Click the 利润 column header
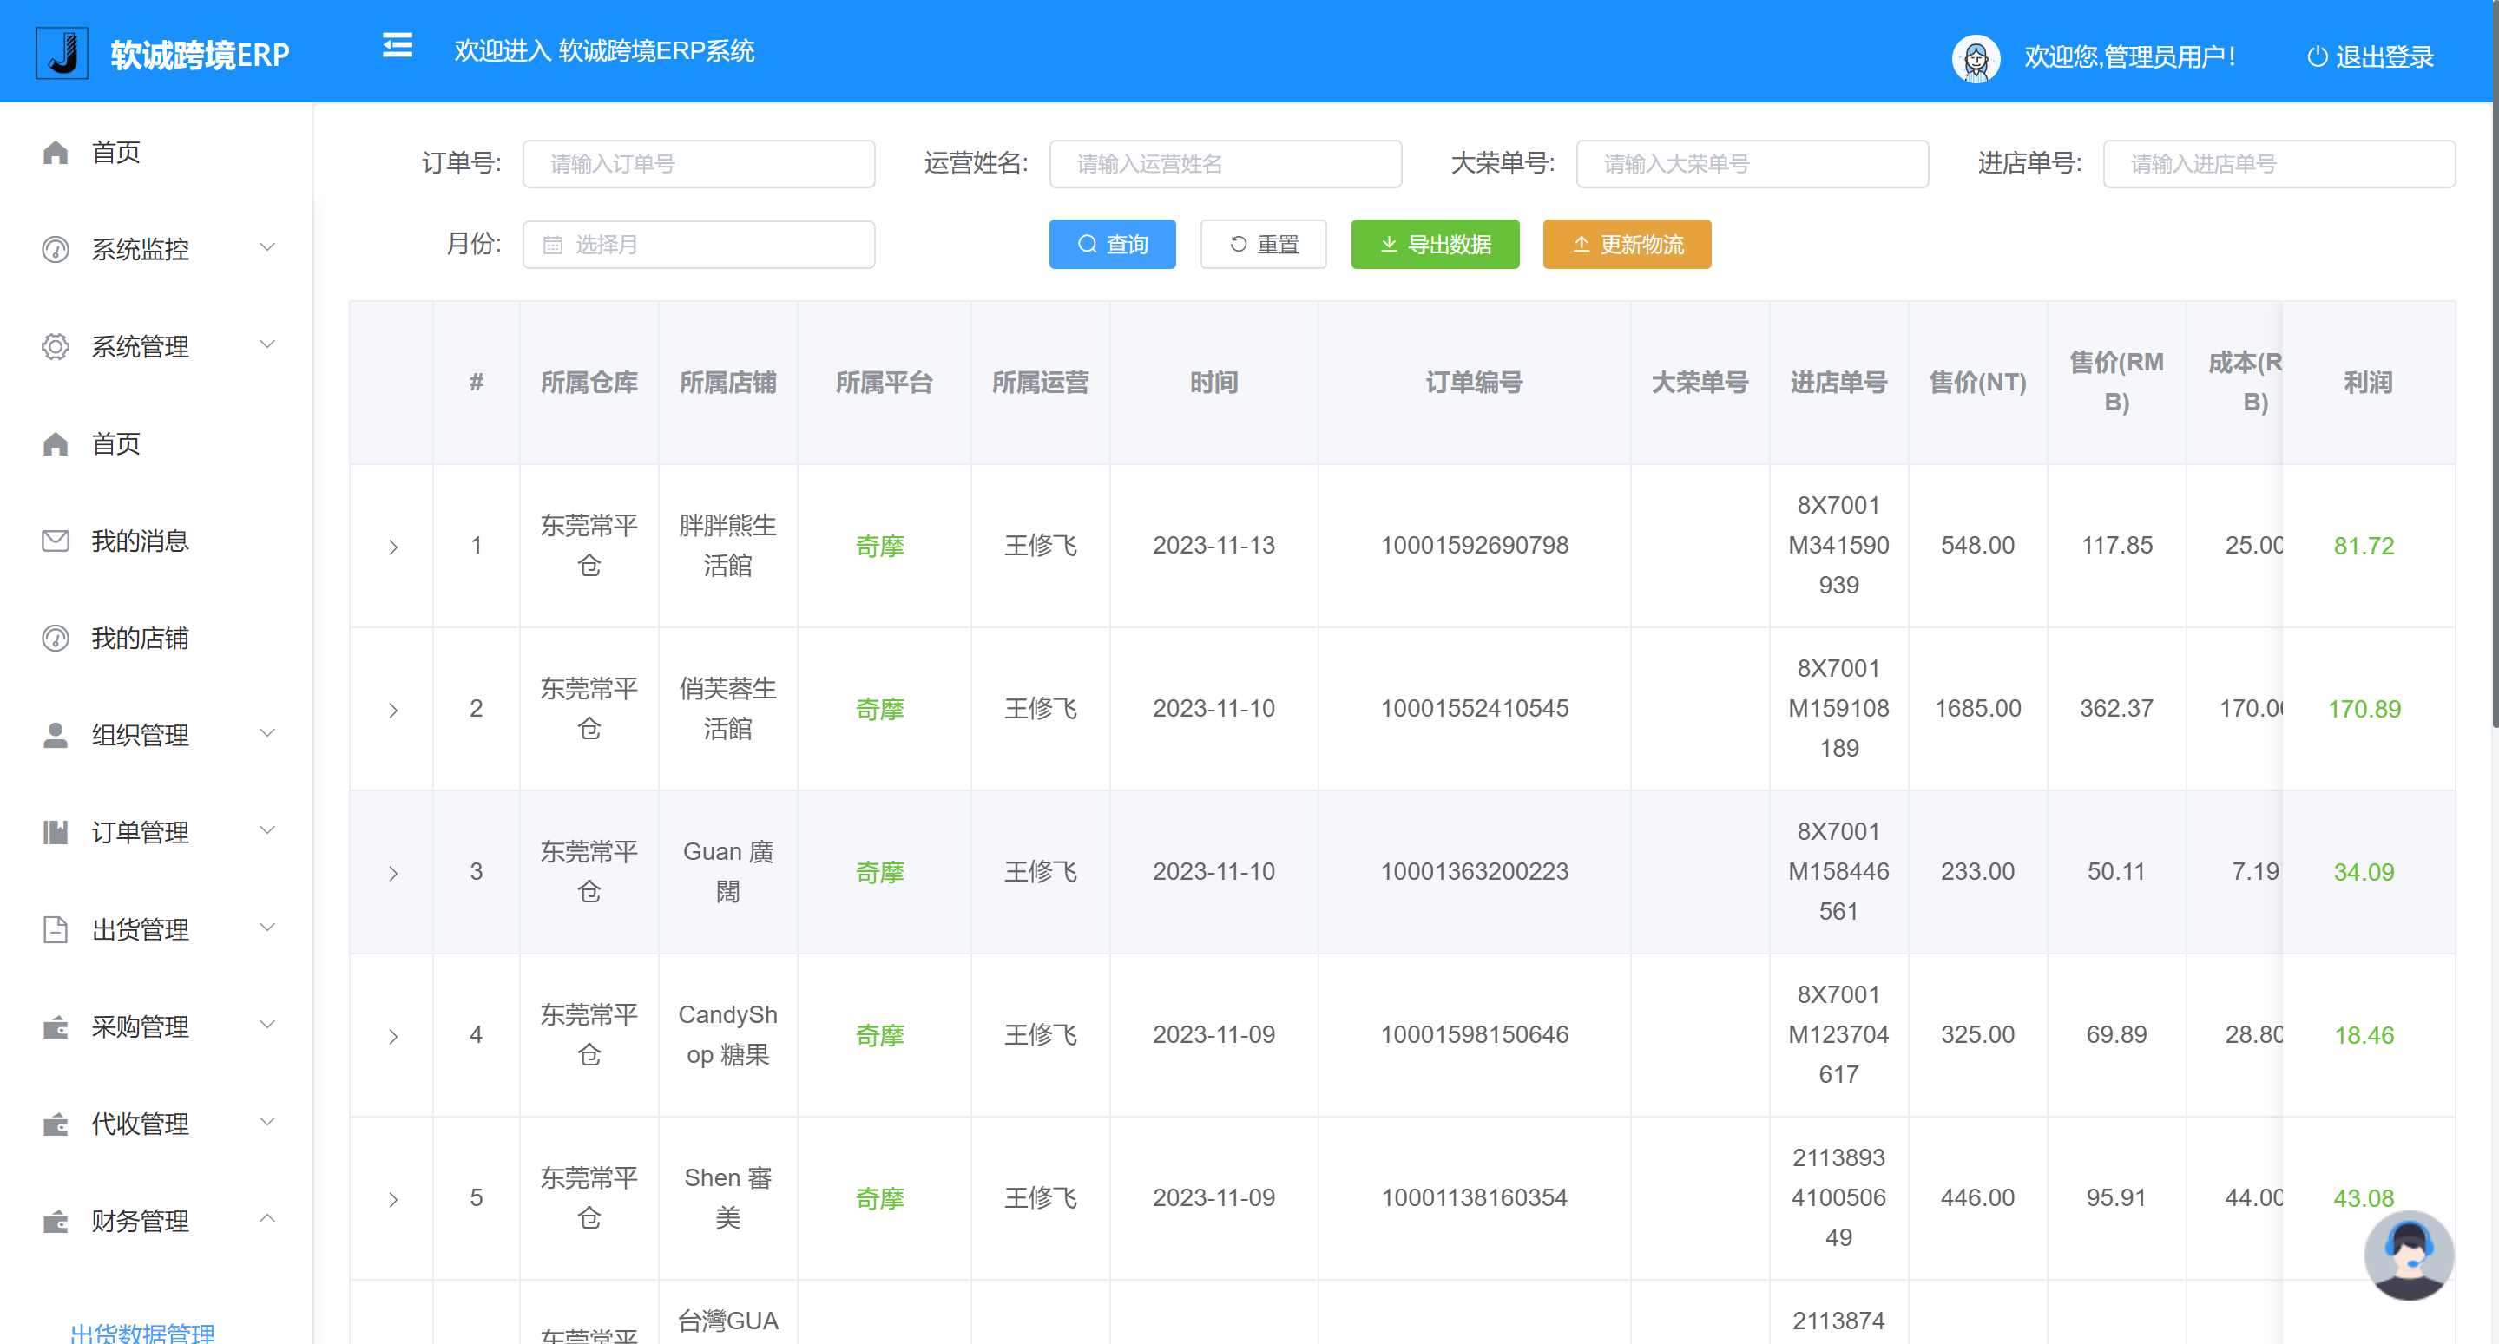Screen dimensions: 2499x1344 2368,383
